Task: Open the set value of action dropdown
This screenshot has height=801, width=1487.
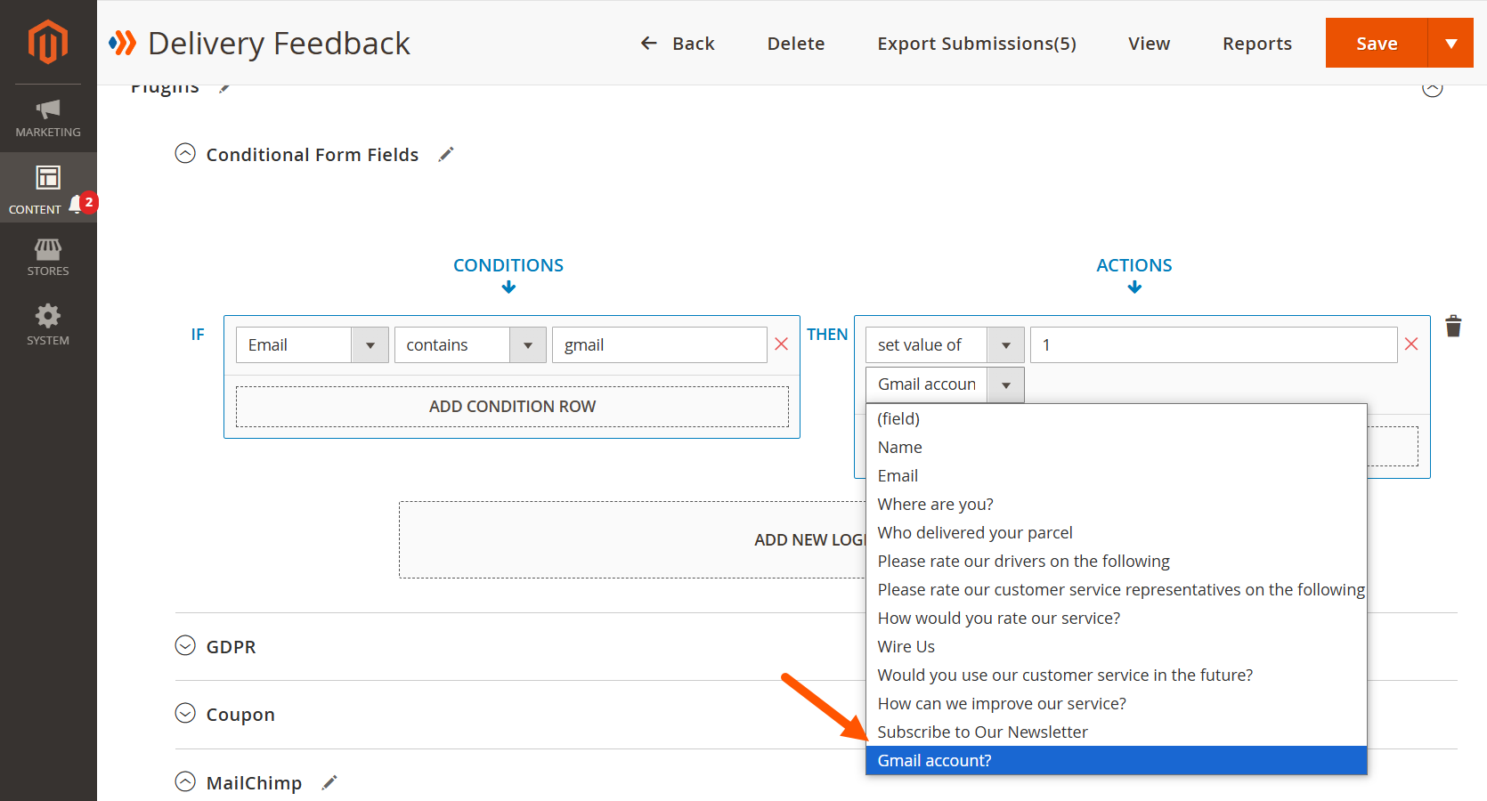Action: click(945, 345)
